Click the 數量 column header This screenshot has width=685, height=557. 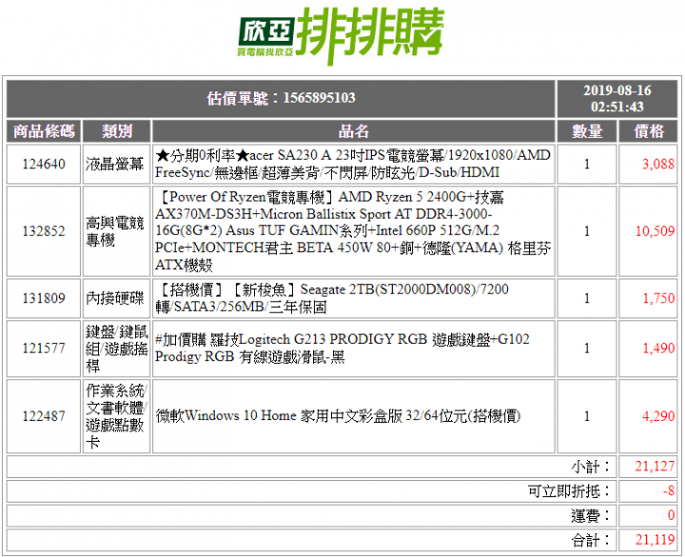click(587, 131)
